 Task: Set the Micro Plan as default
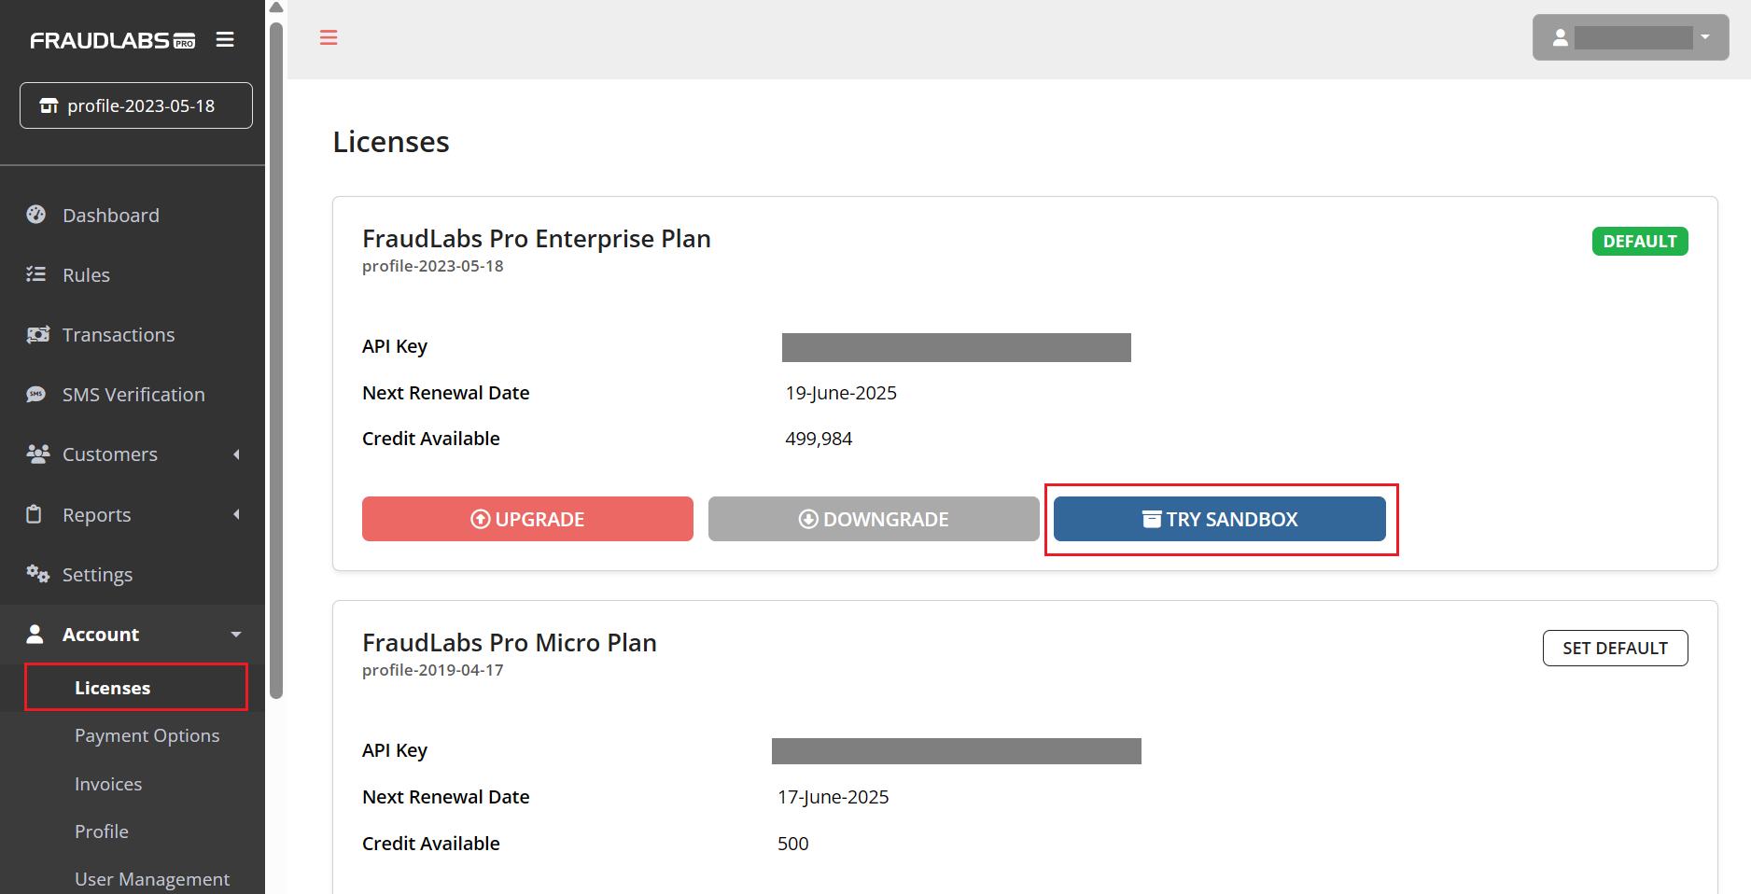1615,648
